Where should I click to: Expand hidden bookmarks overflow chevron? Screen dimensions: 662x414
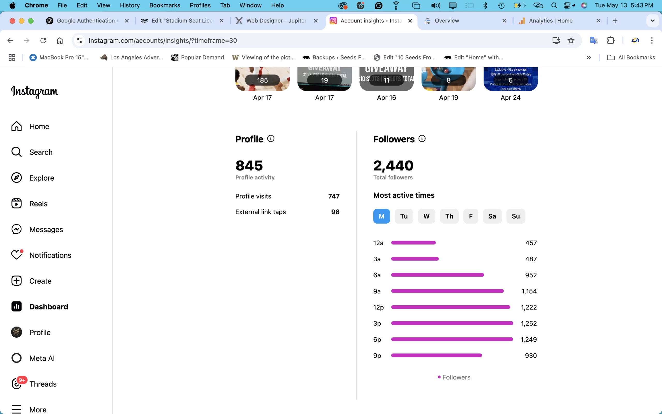point(589,57)
